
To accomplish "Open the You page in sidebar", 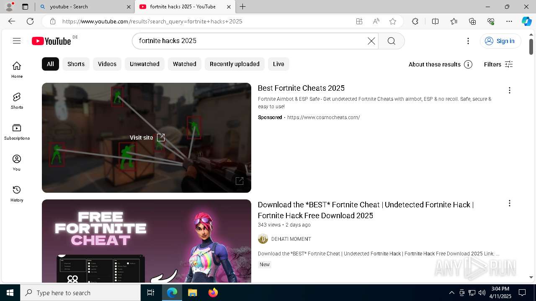I will 17,163.
